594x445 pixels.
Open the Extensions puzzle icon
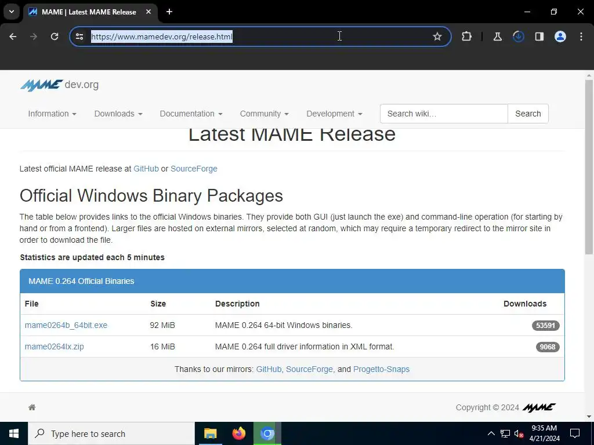click(467, 37)
